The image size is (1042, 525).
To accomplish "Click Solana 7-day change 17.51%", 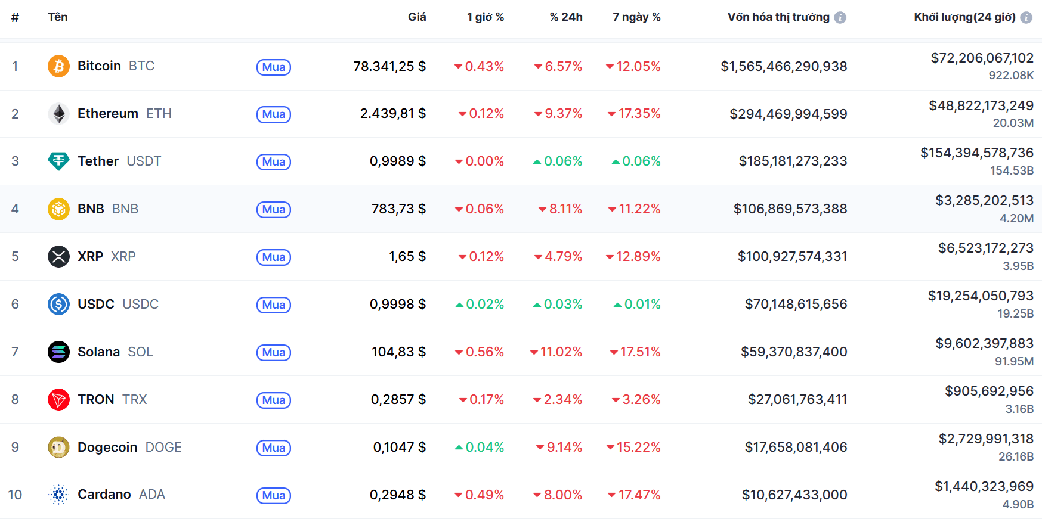I will (x=635, y=352).
